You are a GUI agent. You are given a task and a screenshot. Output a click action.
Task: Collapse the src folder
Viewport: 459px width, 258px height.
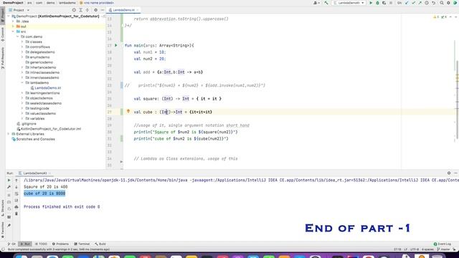click(x=13, y=32)
